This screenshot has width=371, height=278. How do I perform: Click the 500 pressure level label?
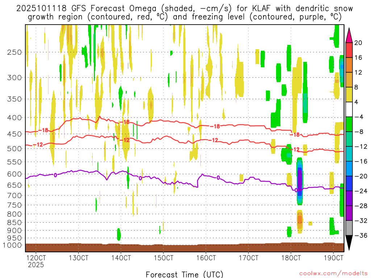[14, 149]
